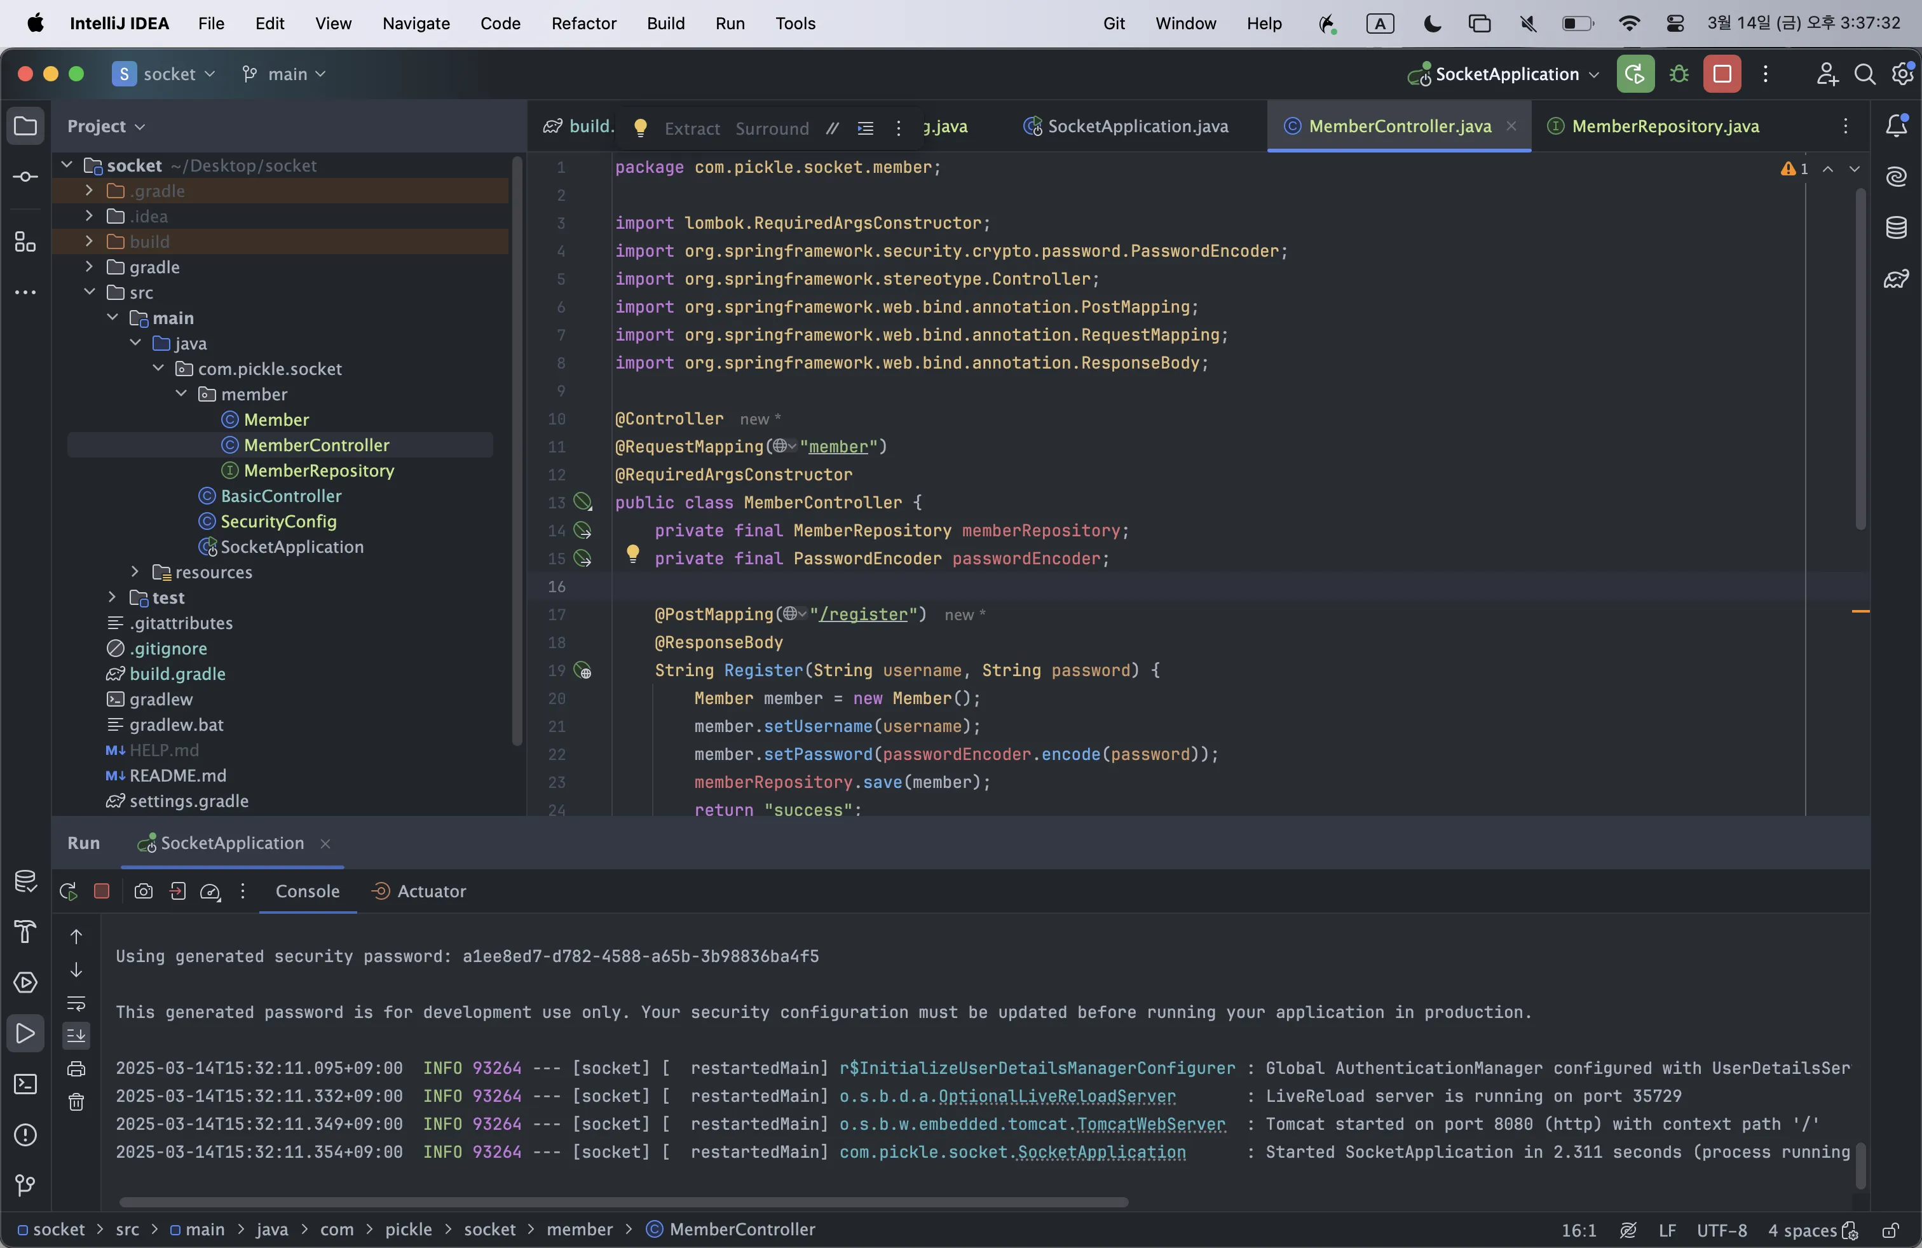Open the Terminal tool window in the left sidebar
Viewport: 1922px width, 1248px height.
click(x=25, y=1084)
